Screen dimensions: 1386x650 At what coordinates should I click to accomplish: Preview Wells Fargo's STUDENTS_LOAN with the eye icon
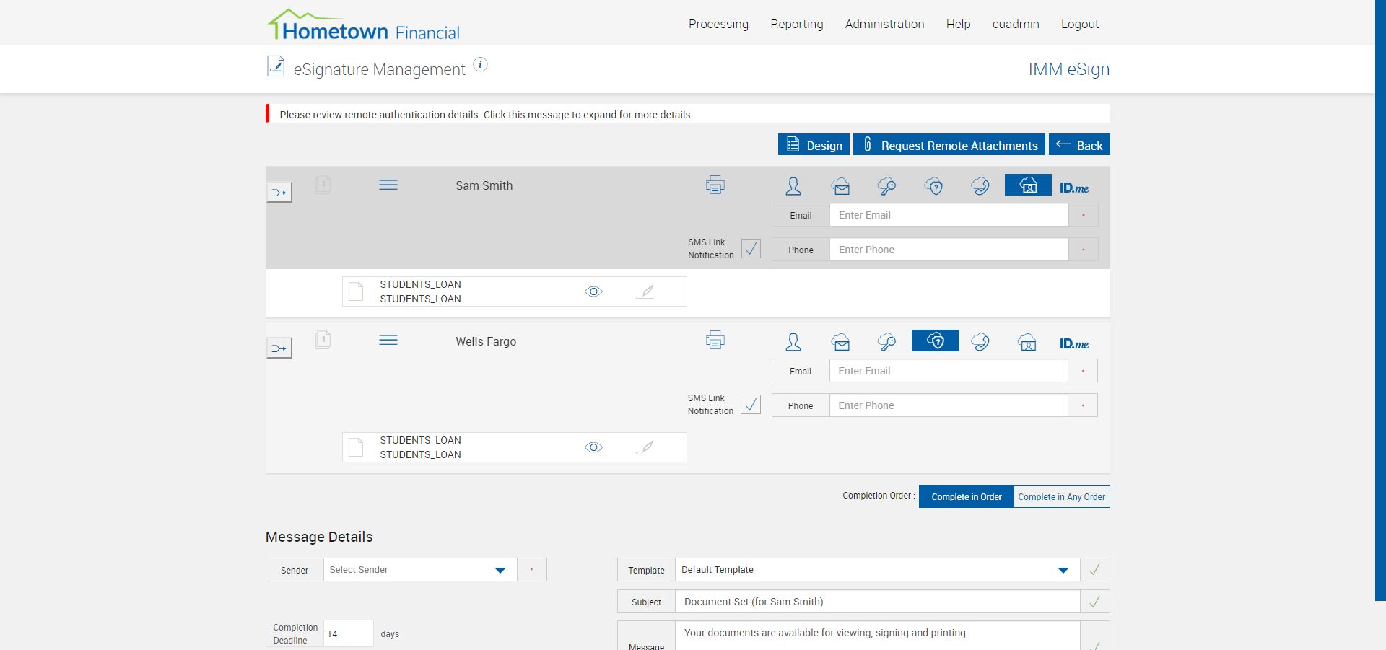(593, 447)
